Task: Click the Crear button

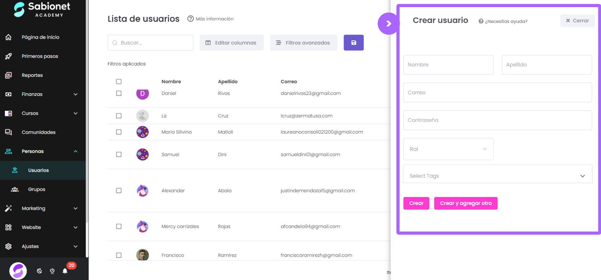Action: [x=416, y=203]
